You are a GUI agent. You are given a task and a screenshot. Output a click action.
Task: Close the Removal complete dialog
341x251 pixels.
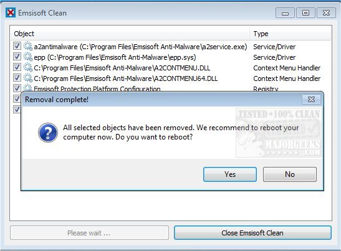pos(311,99)
